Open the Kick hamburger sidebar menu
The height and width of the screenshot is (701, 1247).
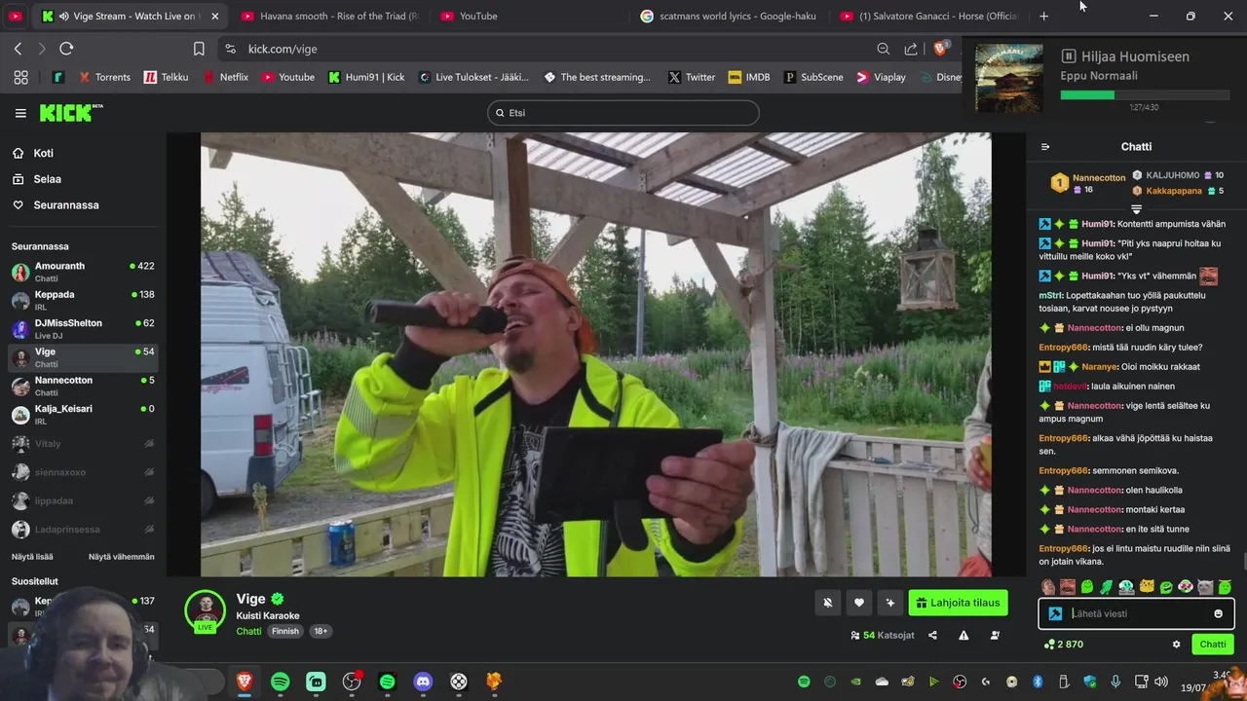pos(20,113)
